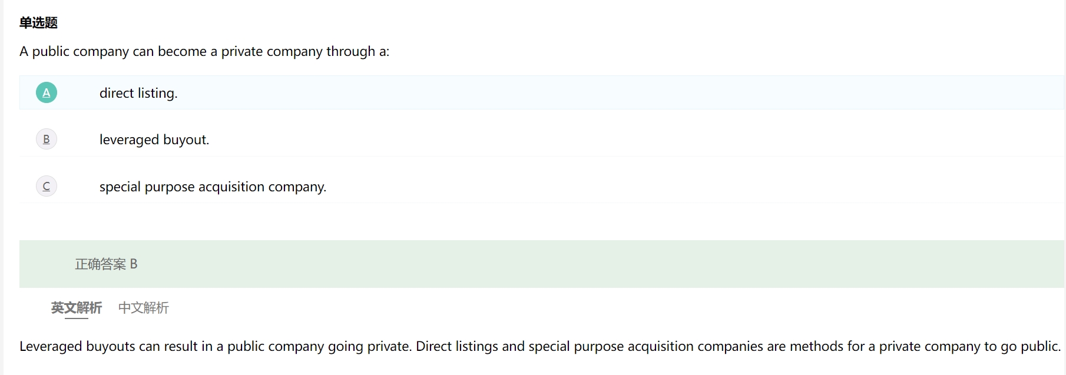Click the 单选题 heading
The height and width of the screenshot is (375, 1066).
click(38, 22)
